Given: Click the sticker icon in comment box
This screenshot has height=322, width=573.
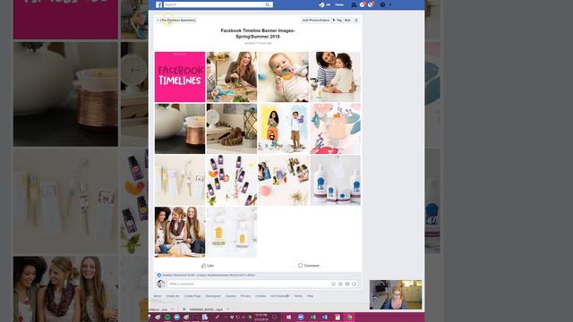Looking at the screenshot, I should (355, 284).
